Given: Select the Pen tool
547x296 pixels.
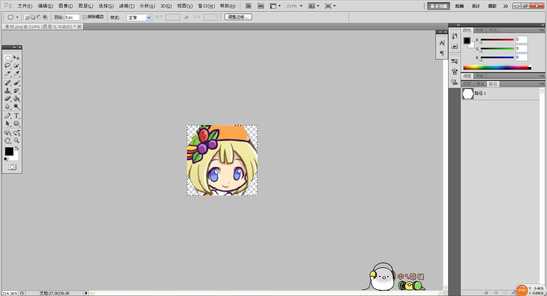Looking at the screenshot, I should (x=8, y=116).
